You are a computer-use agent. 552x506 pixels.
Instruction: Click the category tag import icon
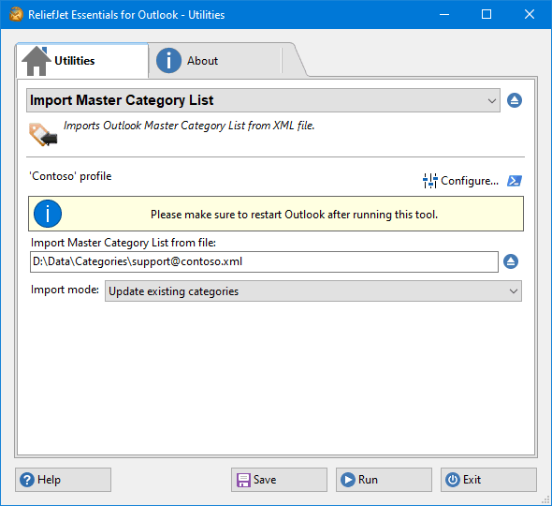click(x=43, y=134)
